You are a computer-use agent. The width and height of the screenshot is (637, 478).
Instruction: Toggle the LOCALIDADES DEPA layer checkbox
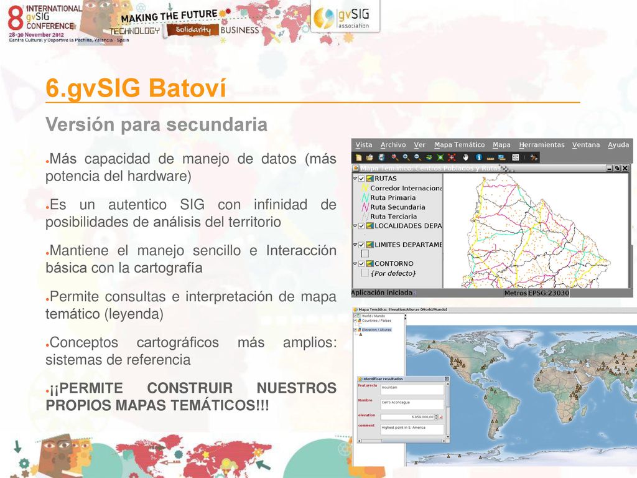pyautogui.click(x=361, y=225)
